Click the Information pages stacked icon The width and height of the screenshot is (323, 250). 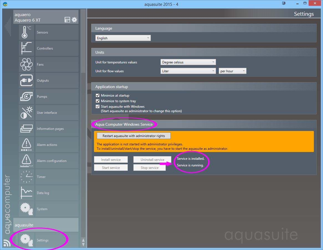(26, 129)
